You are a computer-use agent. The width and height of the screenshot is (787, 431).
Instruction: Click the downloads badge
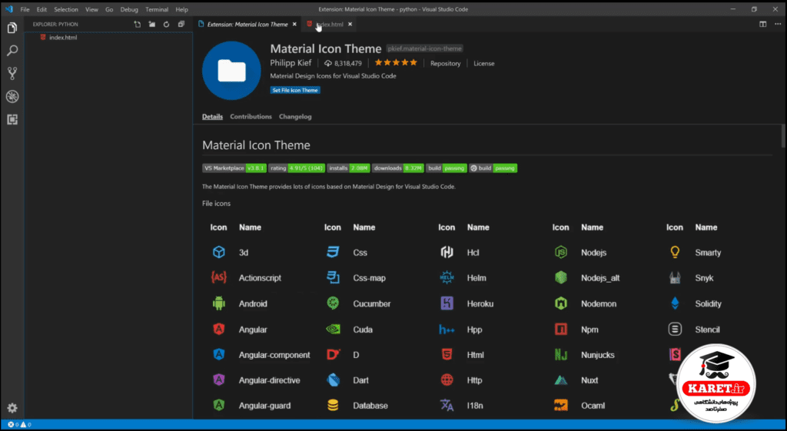pyautogui.click(x=397, y=168)
